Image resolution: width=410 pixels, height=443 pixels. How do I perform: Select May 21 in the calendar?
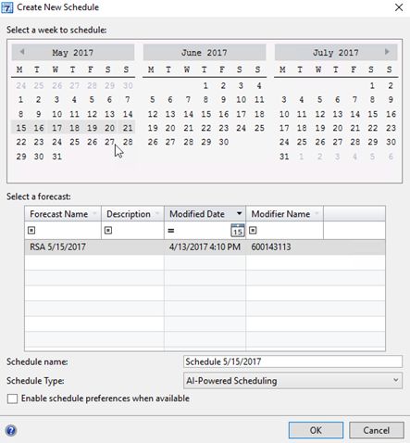tap(128, 128)
